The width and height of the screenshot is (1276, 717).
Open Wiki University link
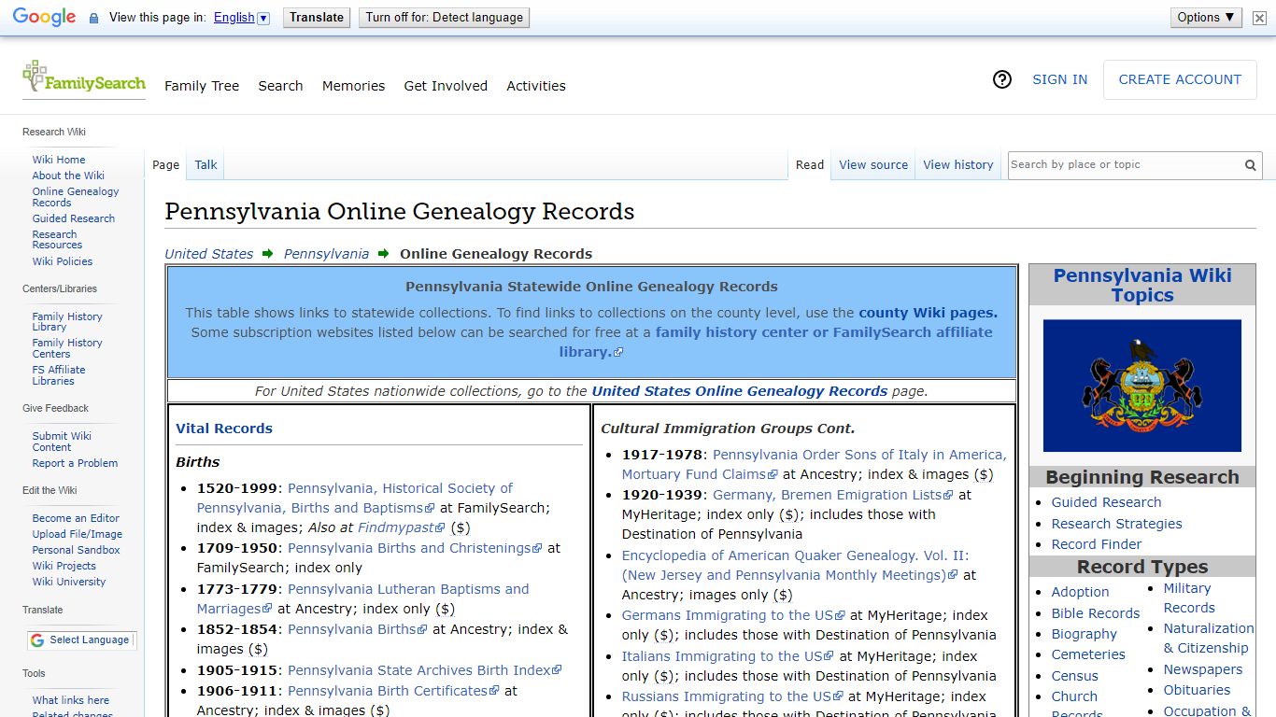click(x=69, y=582)
